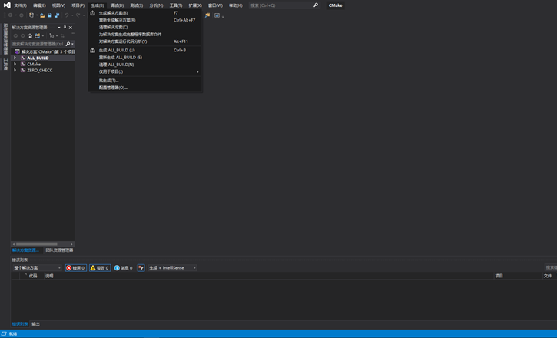Open the File (F) menu
This screenshot has height=338, width=557.
click(20, 5)
